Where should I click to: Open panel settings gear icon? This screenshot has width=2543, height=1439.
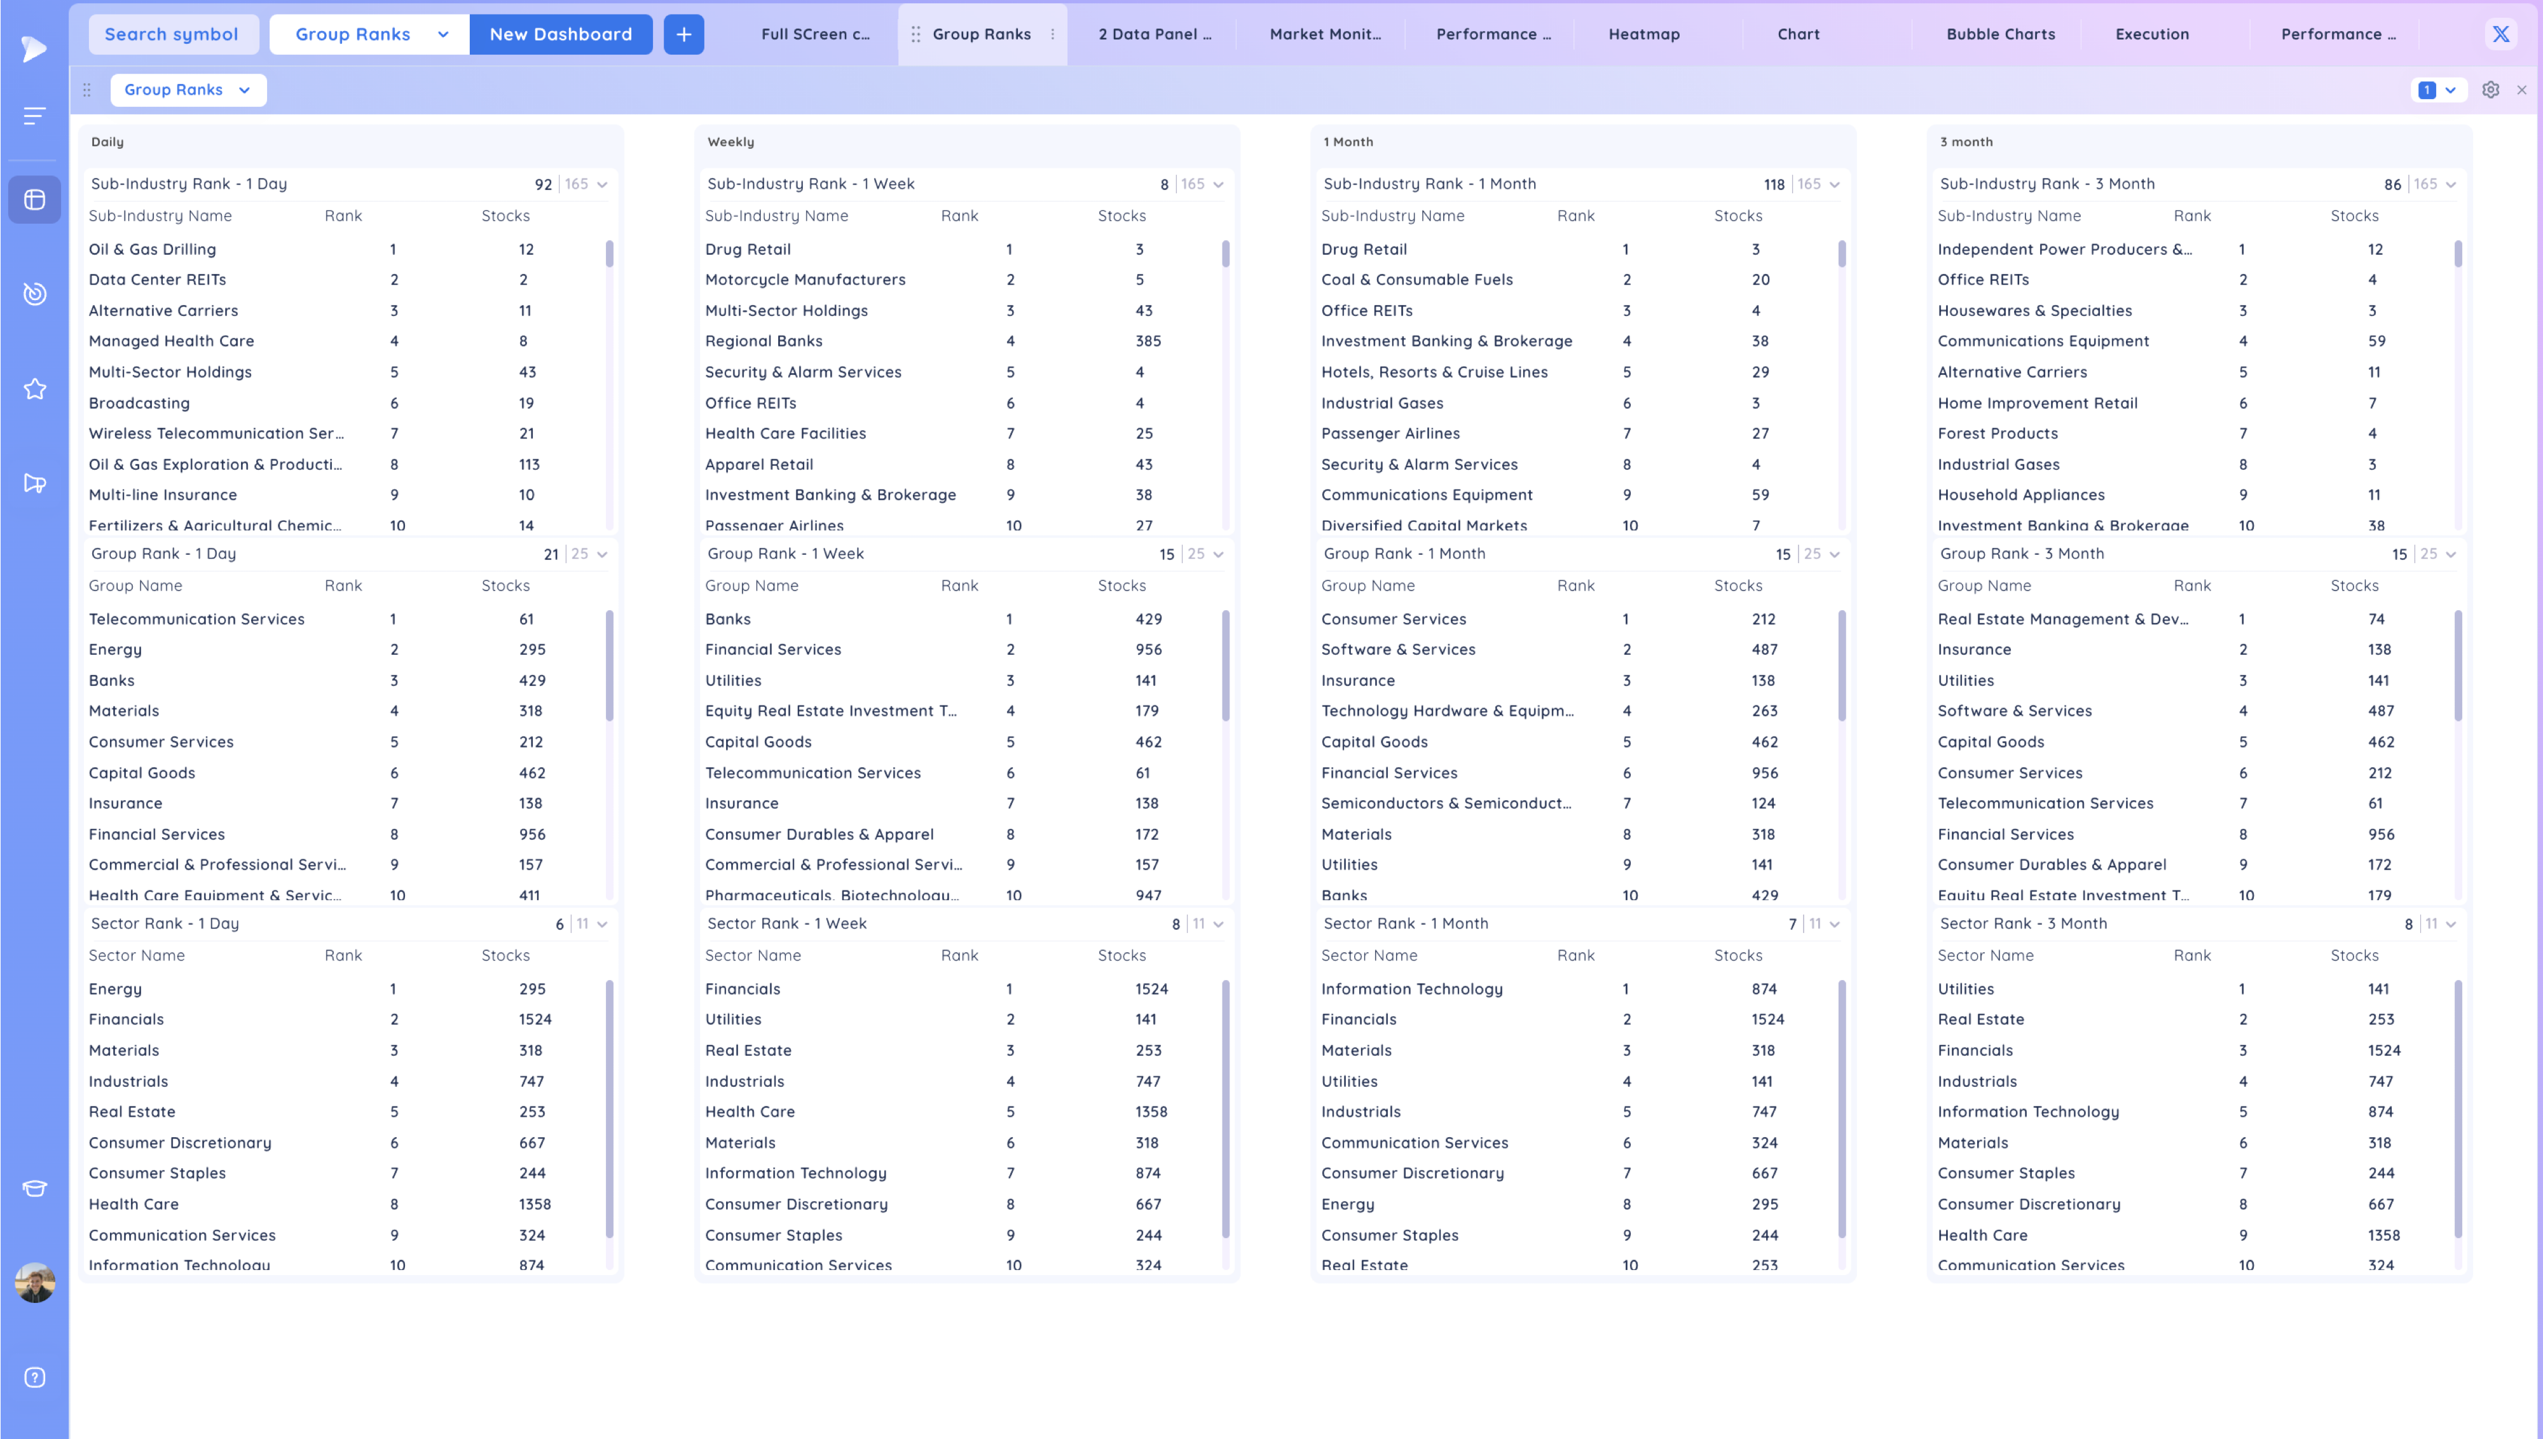pos(2491,90)
